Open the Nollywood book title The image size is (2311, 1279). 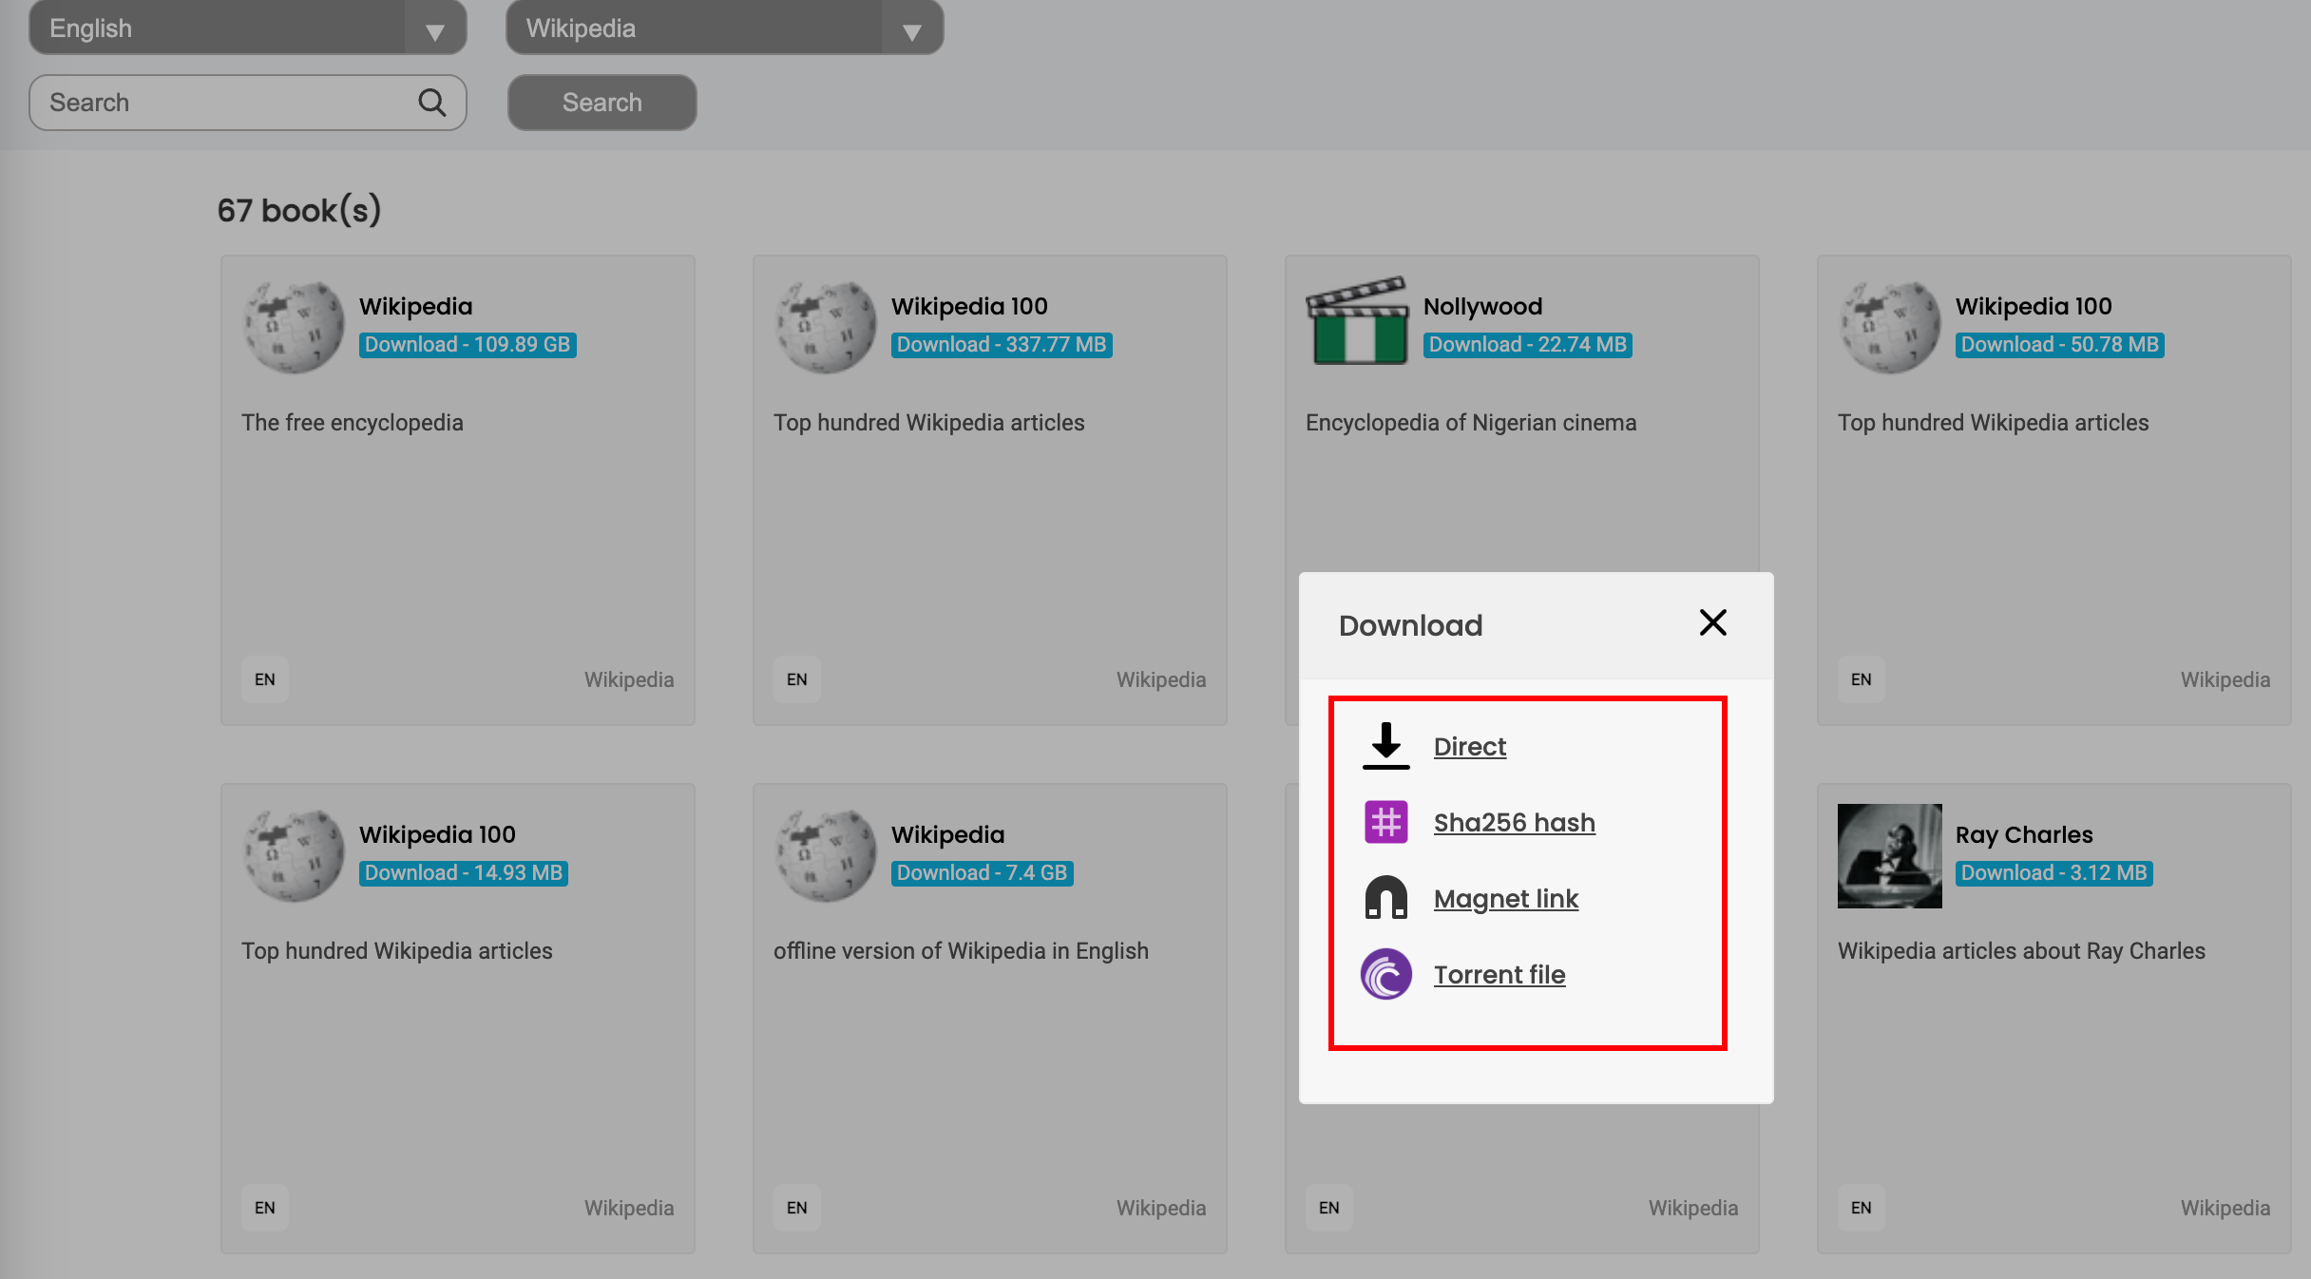pyautogui.click(x=1482, y=306)
